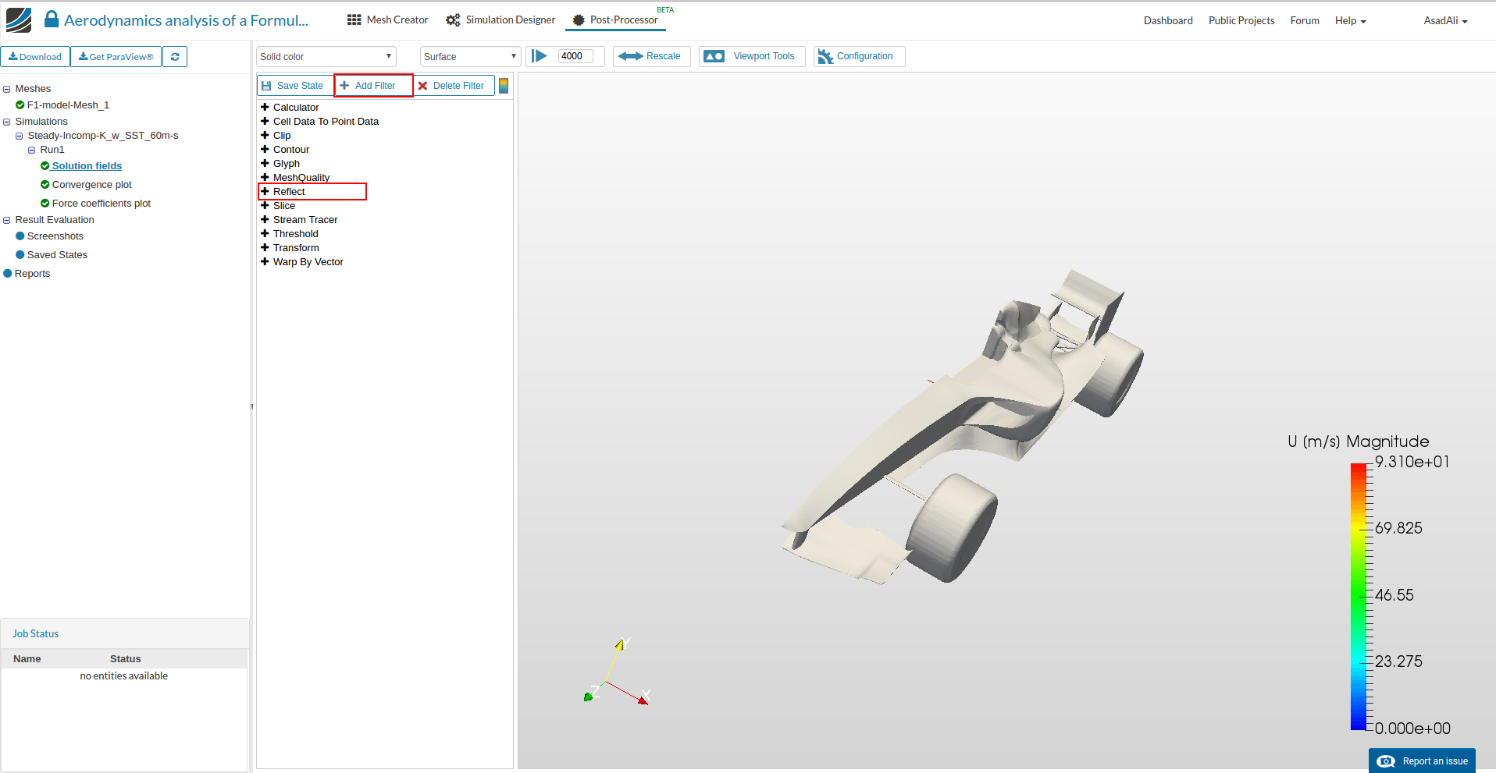Click the SimScale logo icon
Image resolution: width=1496 pixels, height=773 pixels.
click(x=19, y=20)
